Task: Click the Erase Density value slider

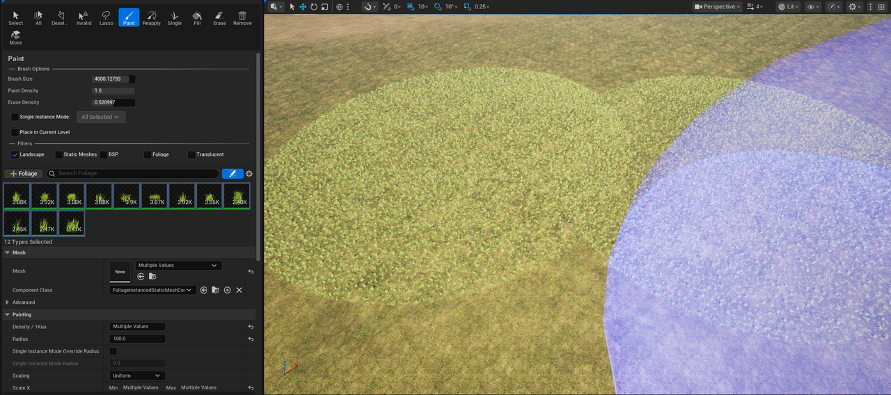Action: (x=113, y=103)
